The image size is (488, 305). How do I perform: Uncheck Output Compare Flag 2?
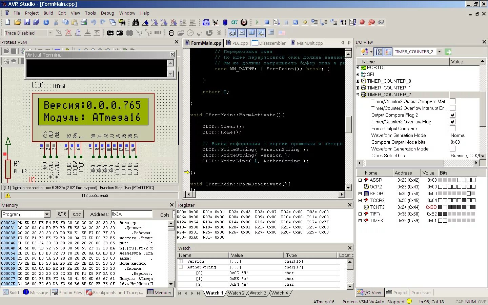pos(452,115)
